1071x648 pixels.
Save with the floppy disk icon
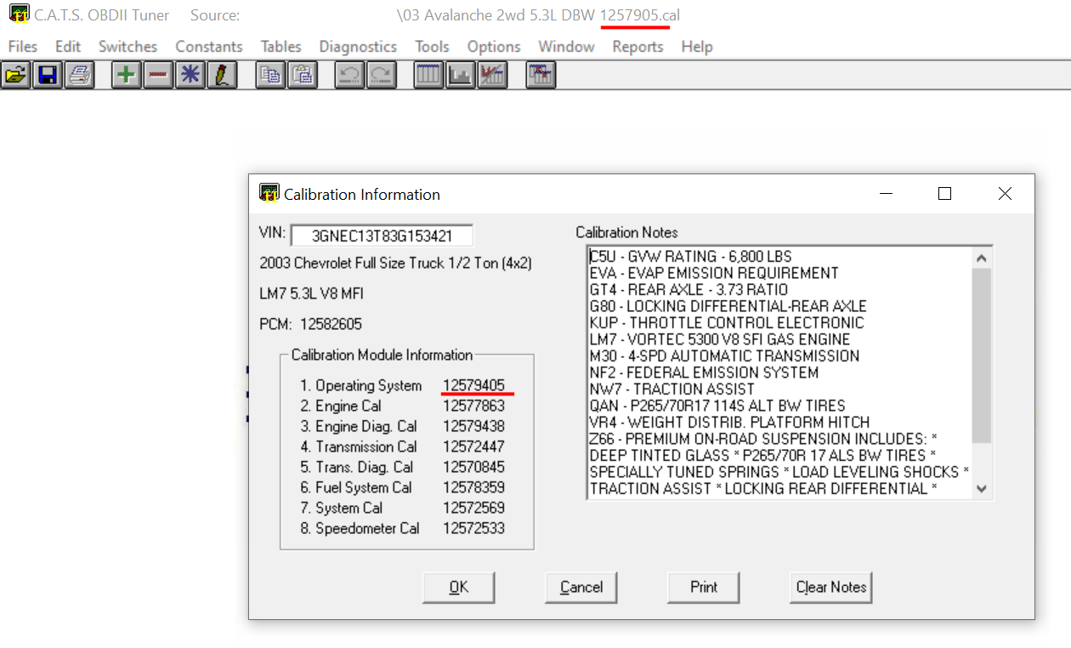point(48,75)
